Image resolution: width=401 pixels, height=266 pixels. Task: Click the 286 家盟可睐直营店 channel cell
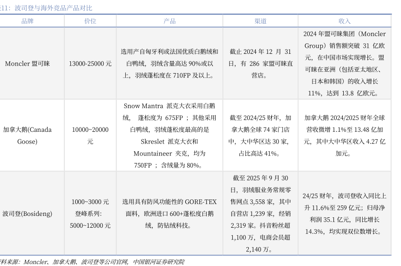pyautogui.click(x=261, y=63)
